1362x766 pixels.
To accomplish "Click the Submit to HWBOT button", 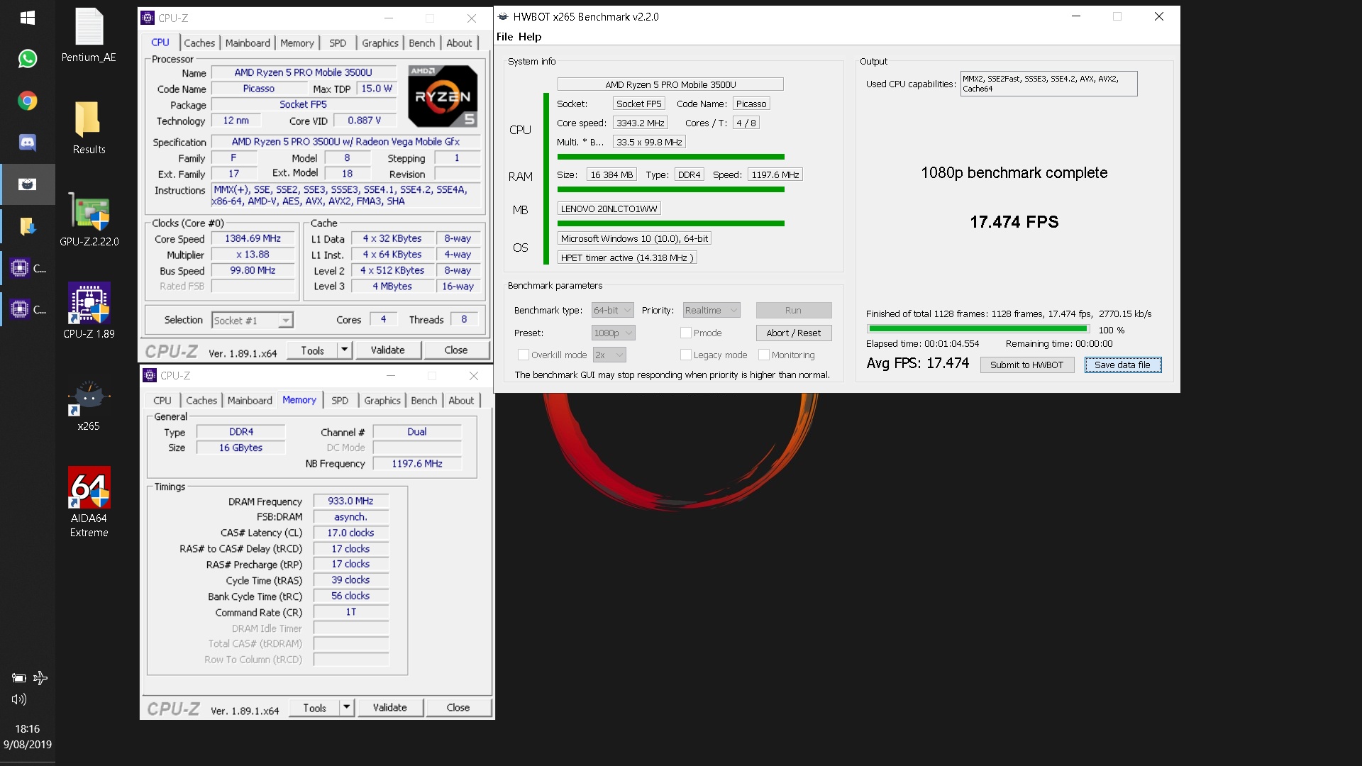I will (1026, 365).
